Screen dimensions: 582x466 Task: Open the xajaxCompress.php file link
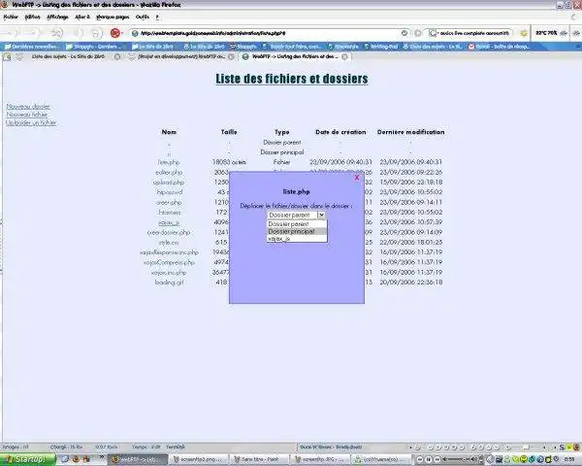169,262
